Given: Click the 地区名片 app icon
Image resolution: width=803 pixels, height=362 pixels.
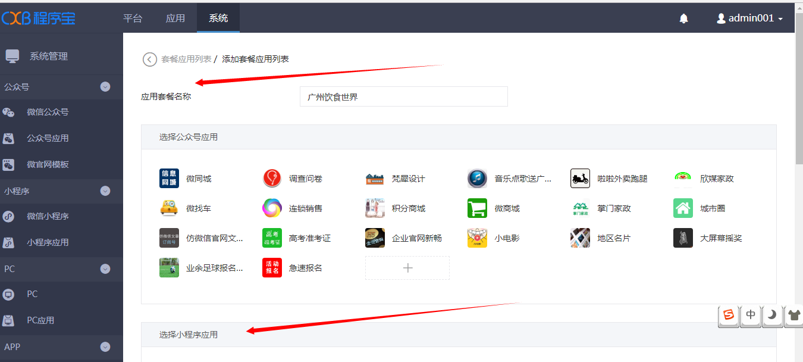Looking at the screenshot, I should tap(580, 238).
